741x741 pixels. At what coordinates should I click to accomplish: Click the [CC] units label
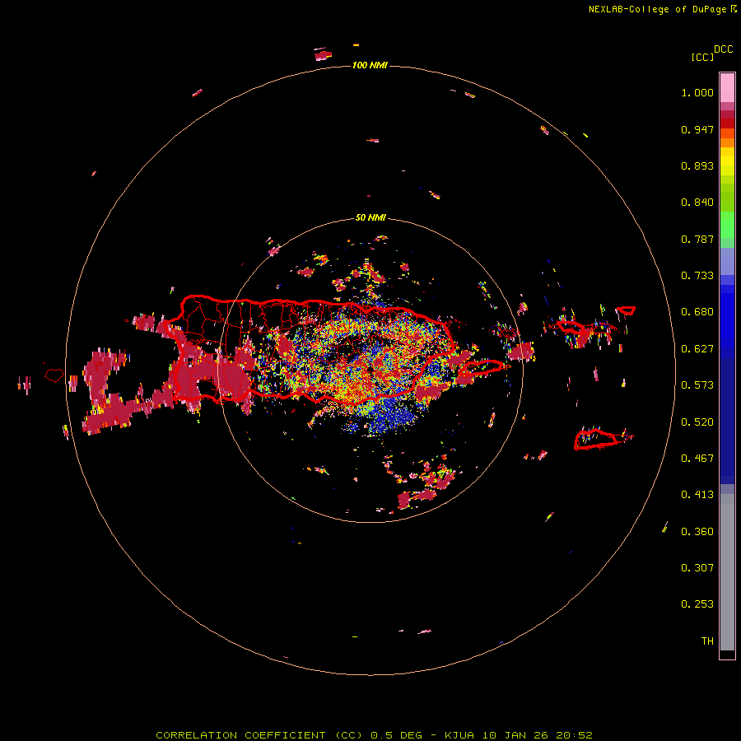[x=703, y=57]
